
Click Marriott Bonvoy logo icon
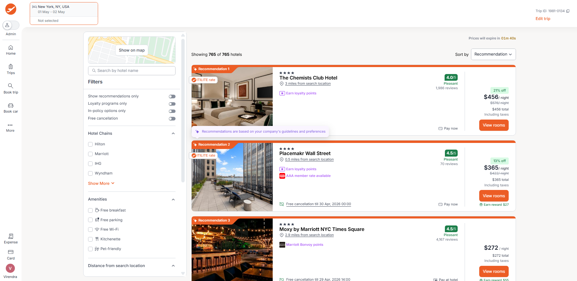click(282, 245)
